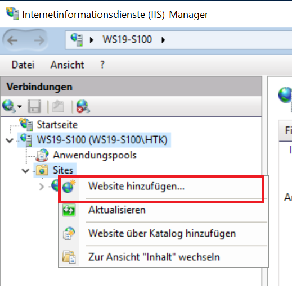Click the Zur Ansicht "Inhalt" wechseln folder icon
The width and height of the screenshot is (292, 286).
[x=69, y=257]
